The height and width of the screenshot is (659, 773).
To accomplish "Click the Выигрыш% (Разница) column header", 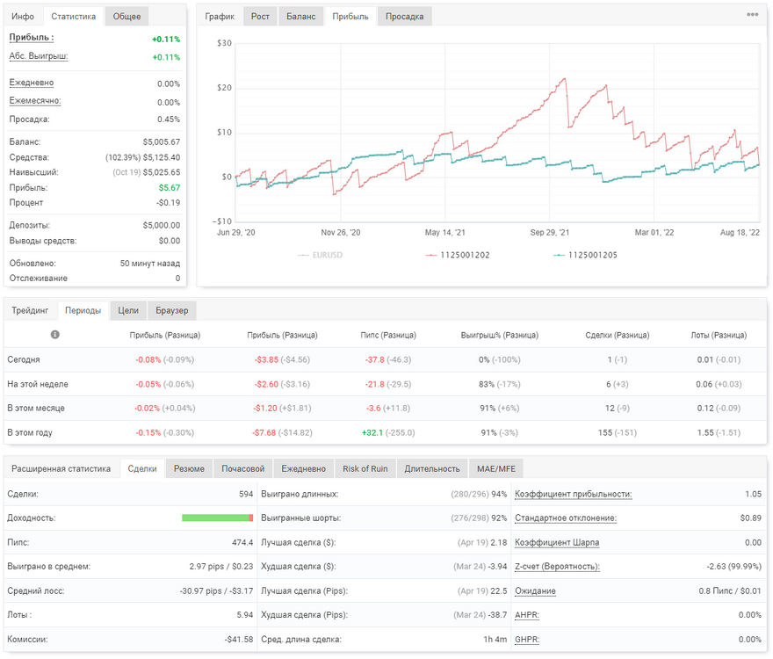I will point(500,336).
